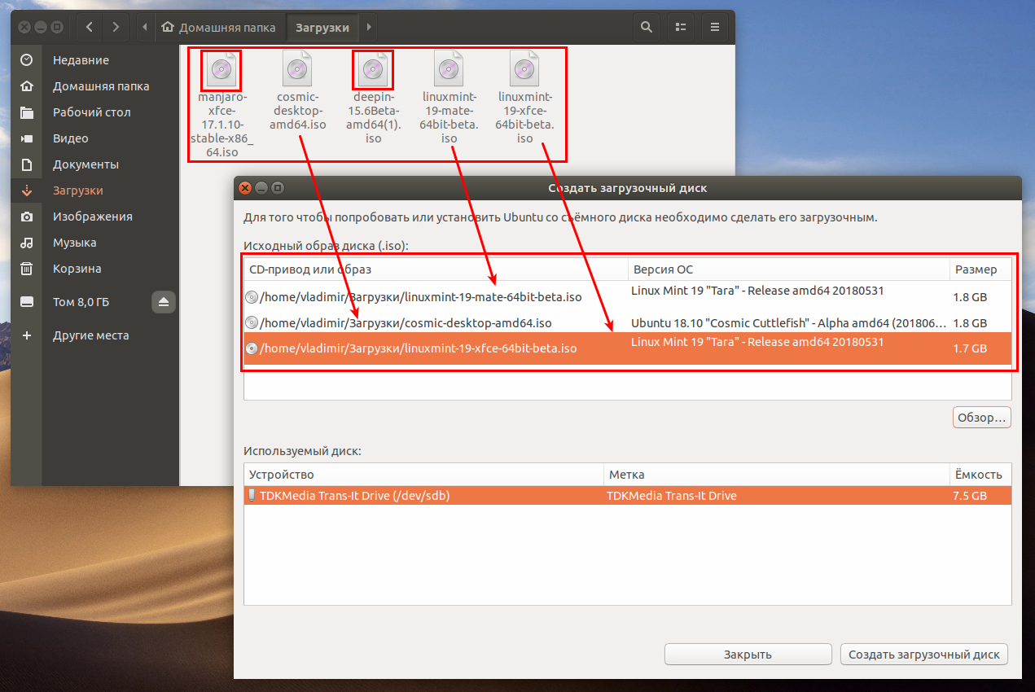Close the Создать загрузочный диск dialog
The image size is (1035, 692).
click(244, 188)
